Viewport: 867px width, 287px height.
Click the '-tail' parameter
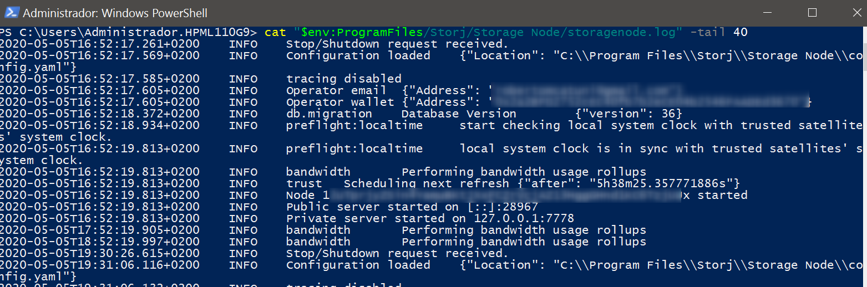pyautogui.click(x=708, y=32)
